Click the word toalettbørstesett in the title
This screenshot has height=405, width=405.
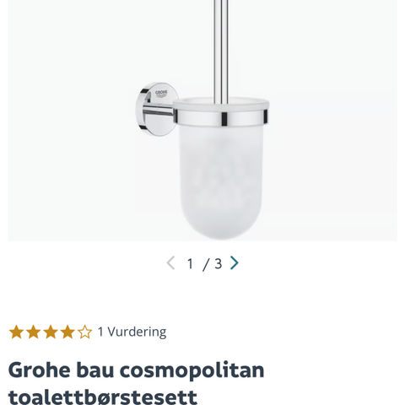pyautogui.click(x=103, y=397)
